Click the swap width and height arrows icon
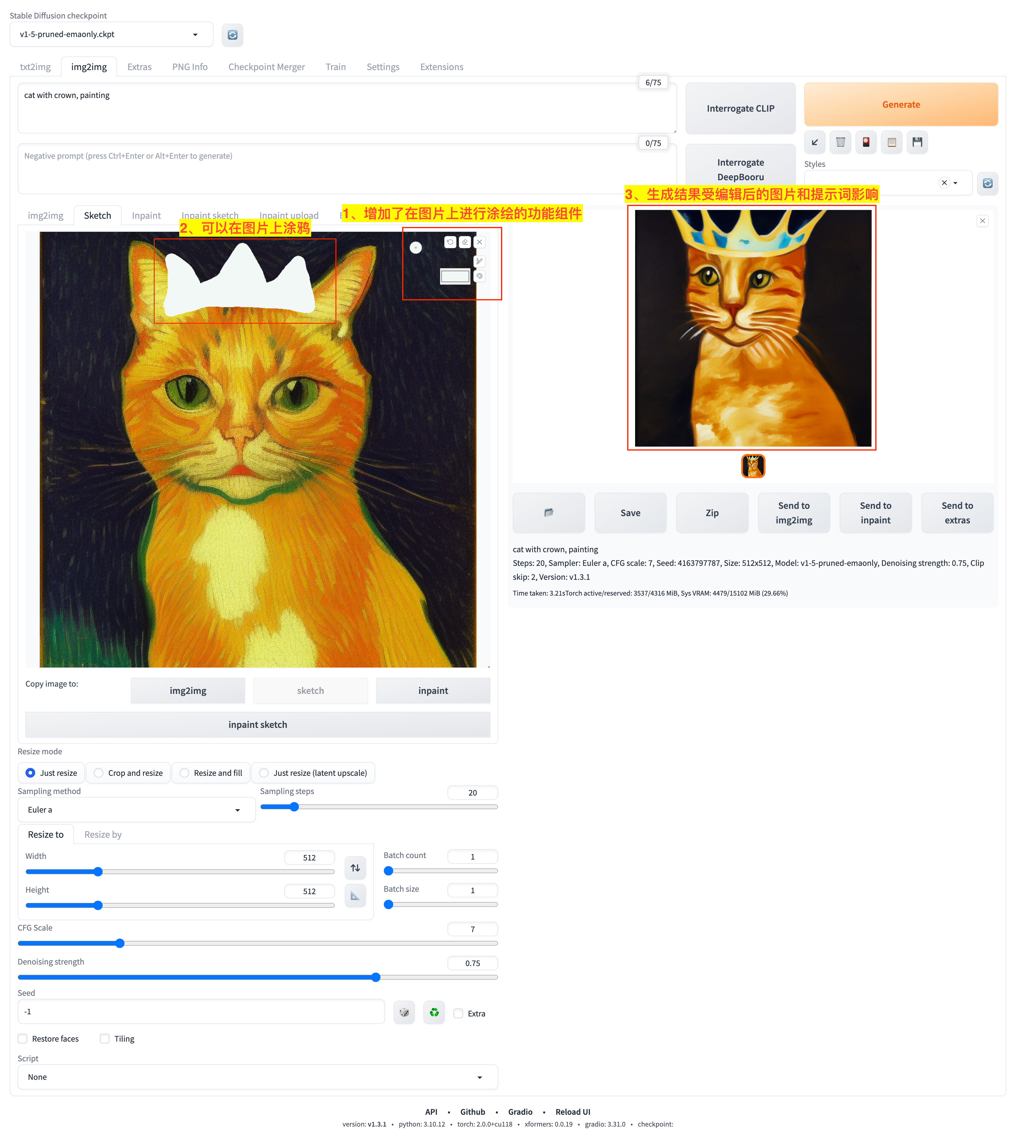 click(355, 868)
